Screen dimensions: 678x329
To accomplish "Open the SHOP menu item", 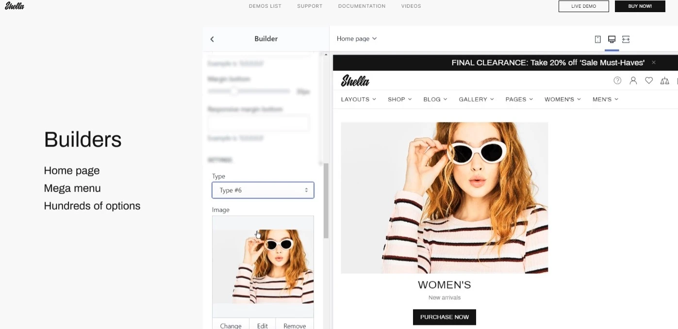I will click(399, 99).
